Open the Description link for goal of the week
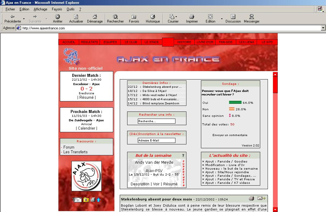 tap(140, 184)
